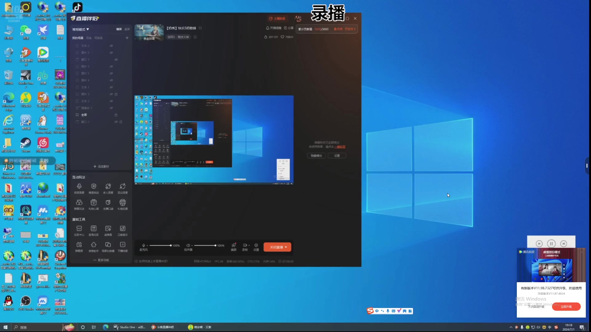Screen dimensions: 591x332
Task: Click 添加素材 add source button
Action: (x=101, y=167)
